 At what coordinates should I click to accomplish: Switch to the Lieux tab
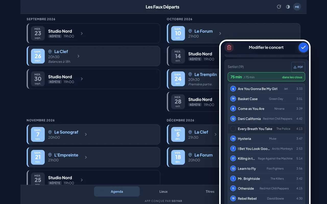[x=163, y=192]
